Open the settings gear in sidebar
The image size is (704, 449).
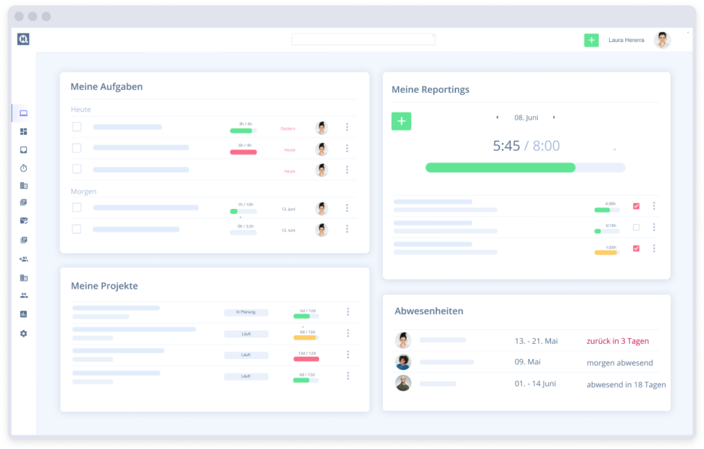point(24,333)
